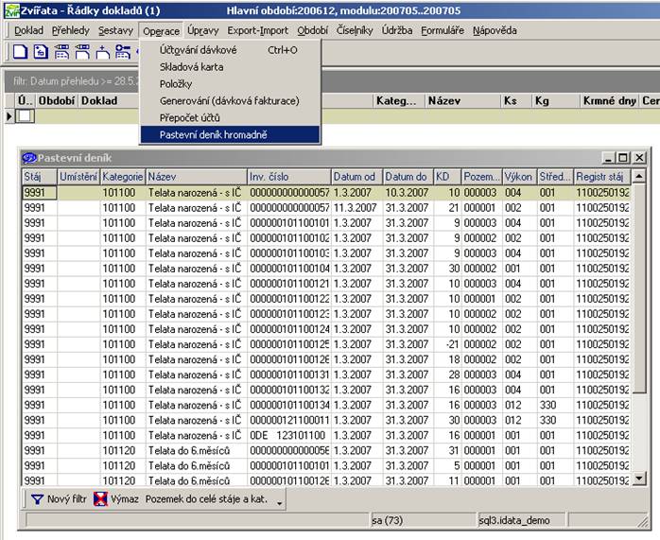Viewport: 660px width, 540px height.
Task: Click the Umístění column header
Action: (78, 177)
